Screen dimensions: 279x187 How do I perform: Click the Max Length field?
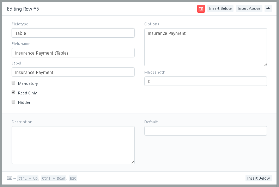206,81
